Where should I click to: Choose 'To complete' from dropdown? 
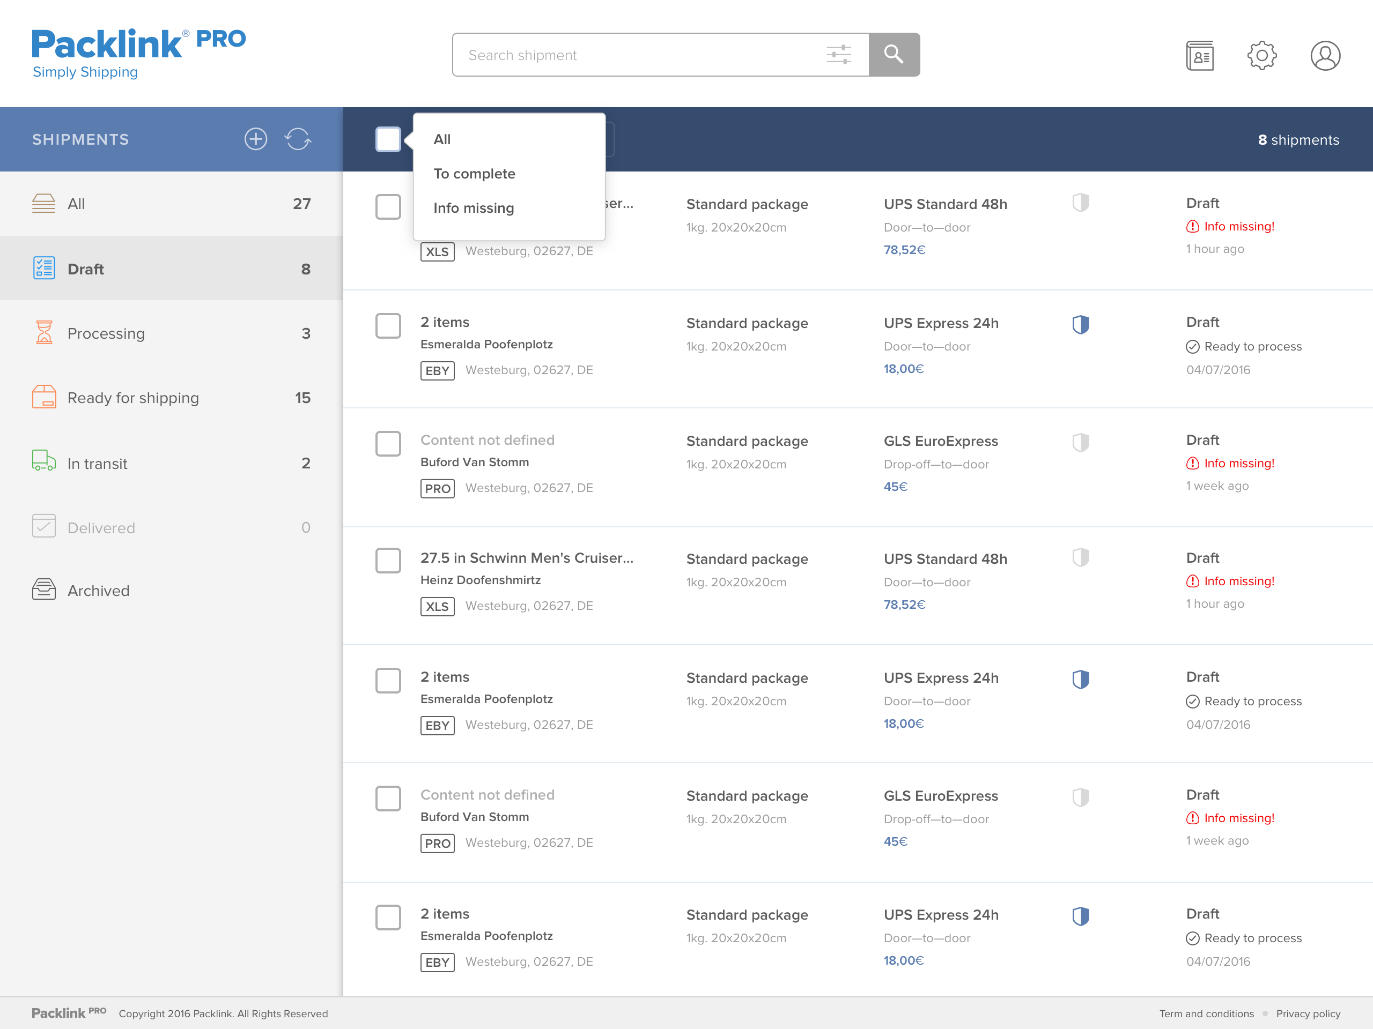474,174
